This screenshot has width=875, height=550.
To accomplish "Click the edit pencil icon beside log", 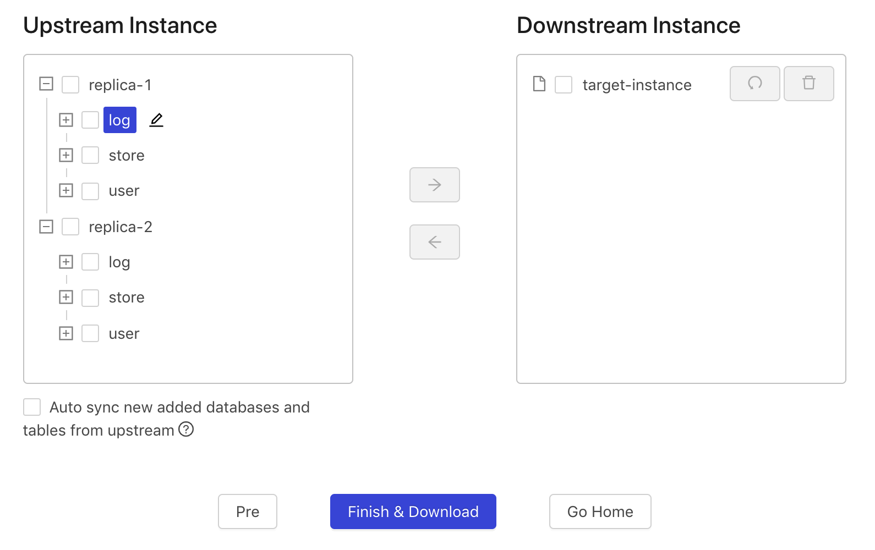I will click(156, 120).
